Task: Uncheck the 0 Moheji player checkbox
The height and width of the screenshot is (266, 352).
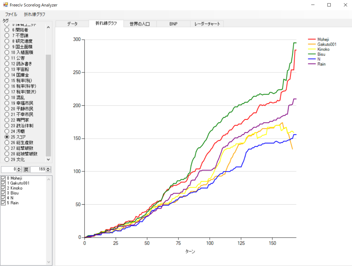Action: 4,178
